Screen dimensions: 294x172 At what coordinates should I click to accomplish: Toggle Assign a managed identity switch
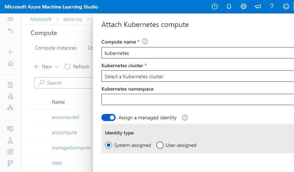109,117
